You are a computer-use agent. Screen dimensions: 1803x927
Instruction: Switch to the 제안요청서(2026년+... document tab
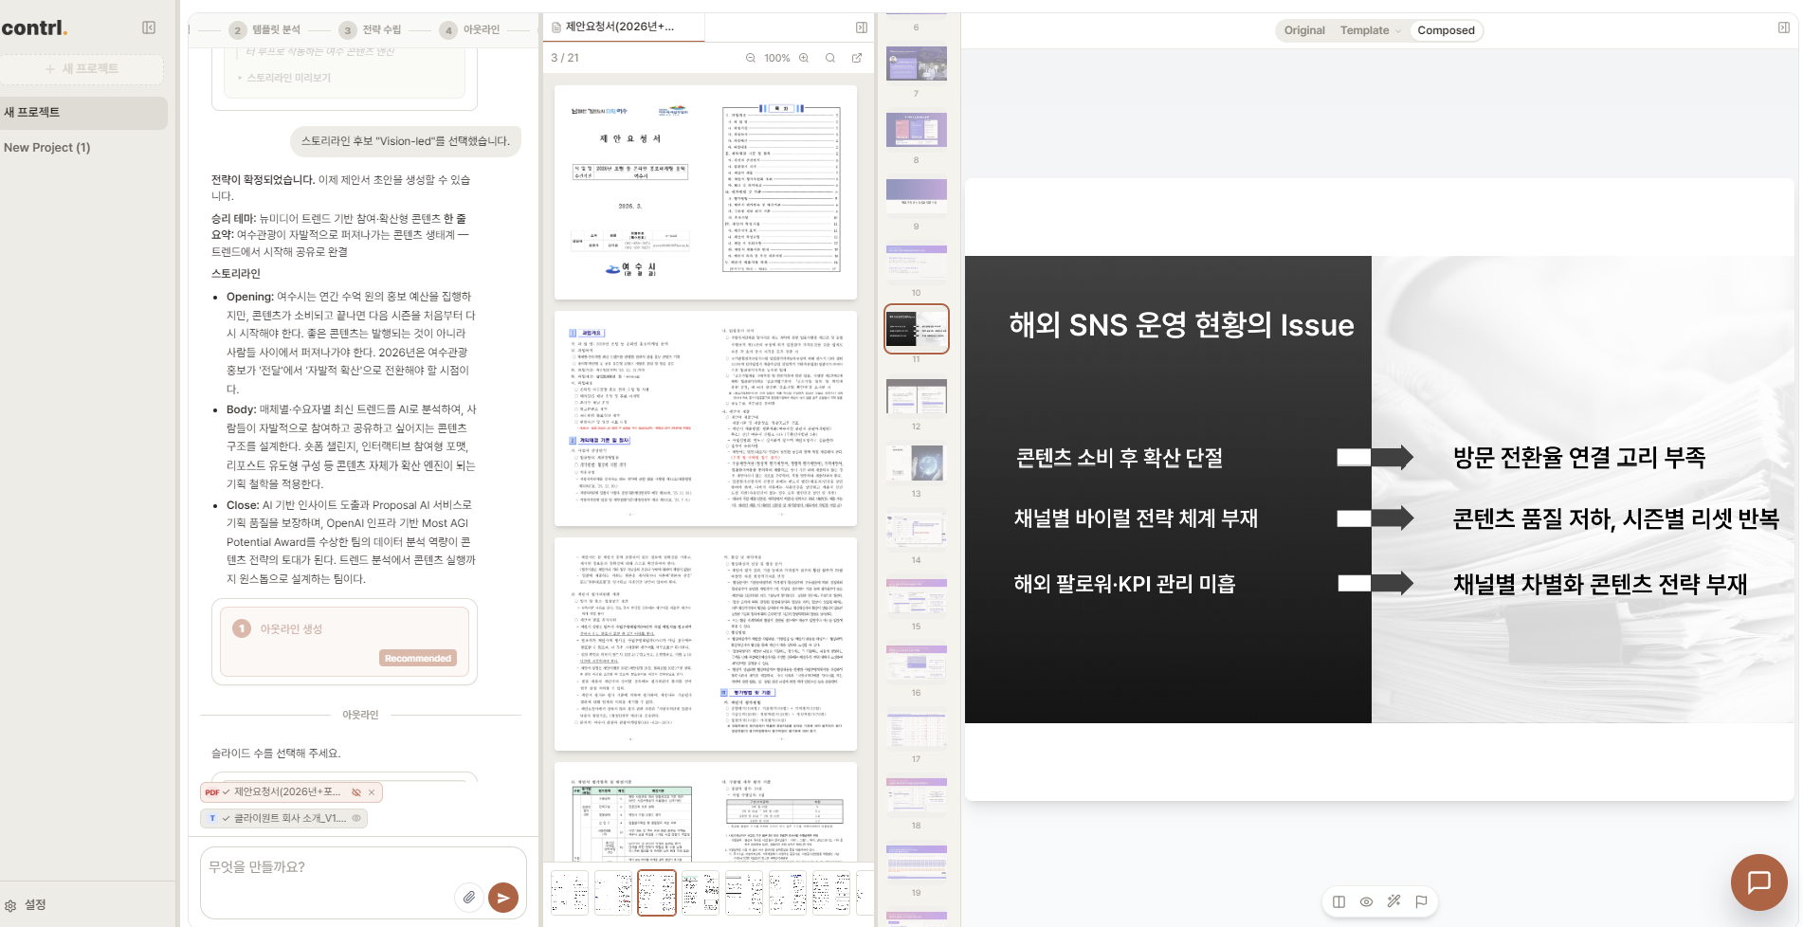623,27
